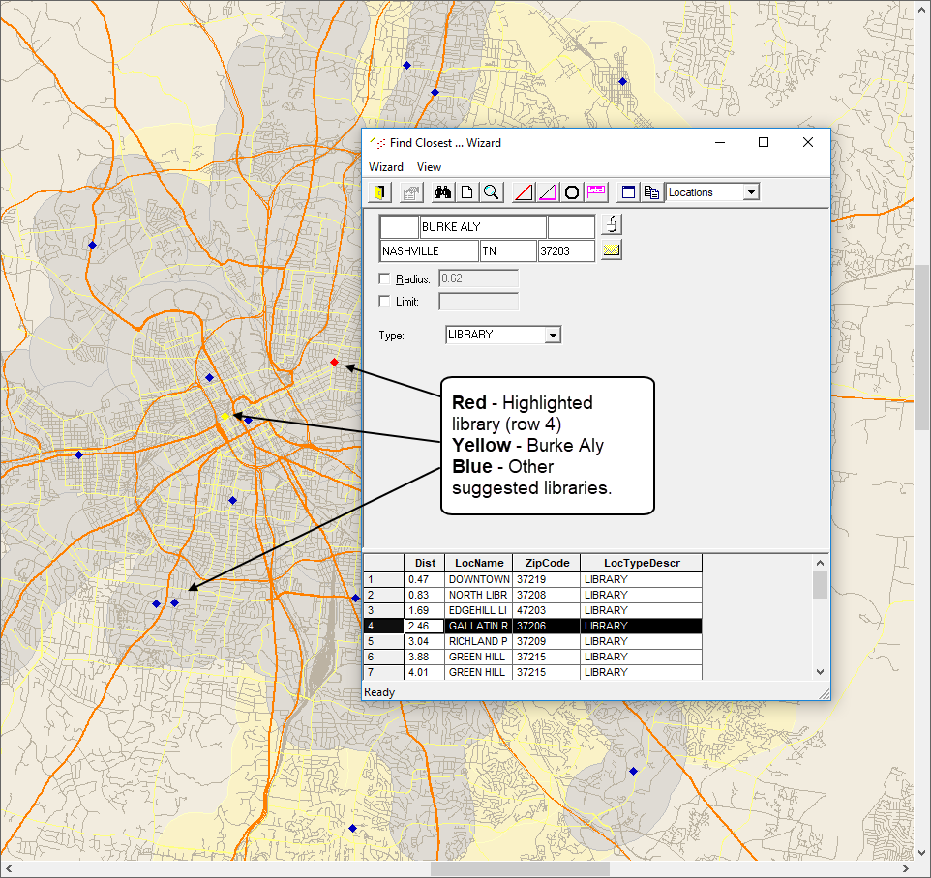The image size is (931, 878).
Task: Click the window tile icon
Action: point(627,191)
